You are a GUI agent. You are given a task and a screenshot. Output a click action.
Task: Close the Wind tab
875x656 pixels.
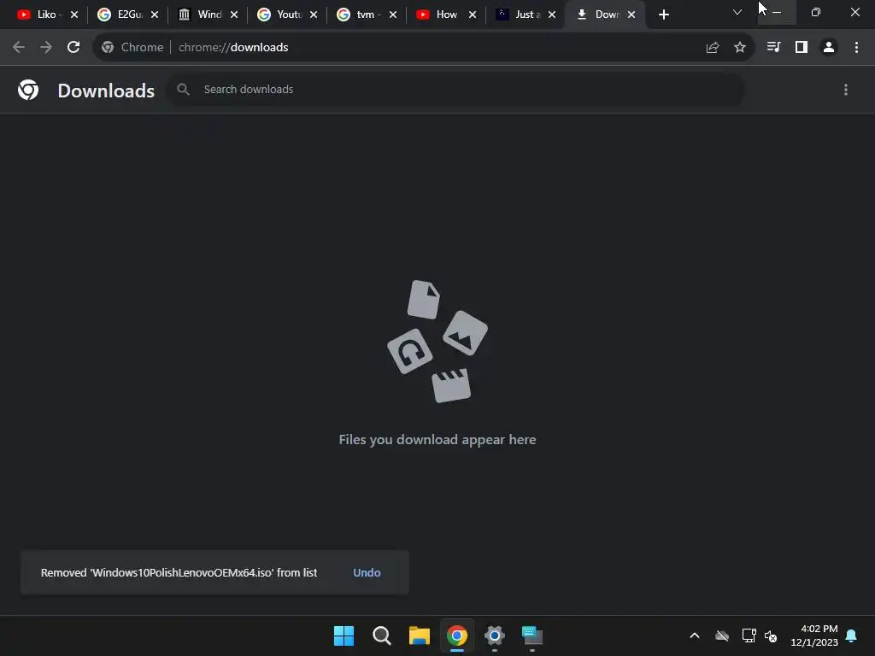click(x=234, y=15)
